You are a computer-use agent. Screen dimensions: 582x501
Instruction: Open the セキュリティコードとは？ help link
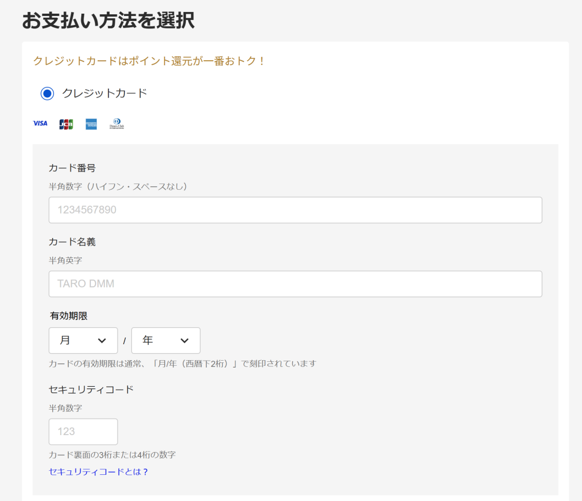point(98,471)
